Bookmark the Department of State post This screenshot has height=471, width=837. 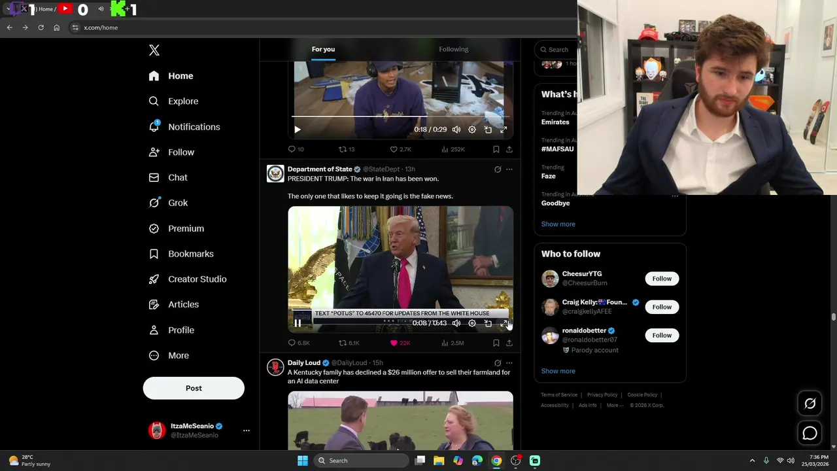[x=496, y=343]
